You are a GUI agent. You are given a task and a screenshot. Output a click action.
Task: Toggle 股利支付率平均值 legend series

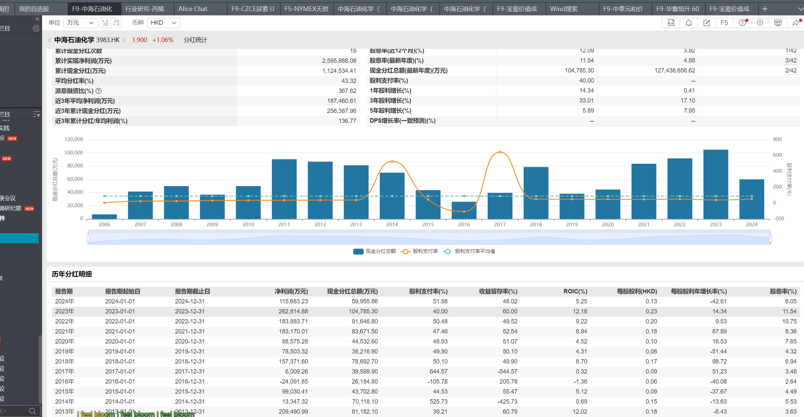pos(469,251)
